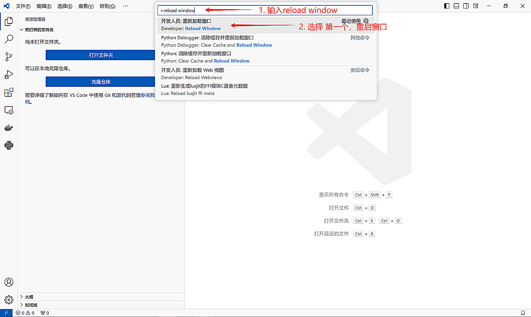Image resolution: width=531 pixels, height=317 pixels.
Task: Expand the 大纲 section
Action: [x=102, y=297]
